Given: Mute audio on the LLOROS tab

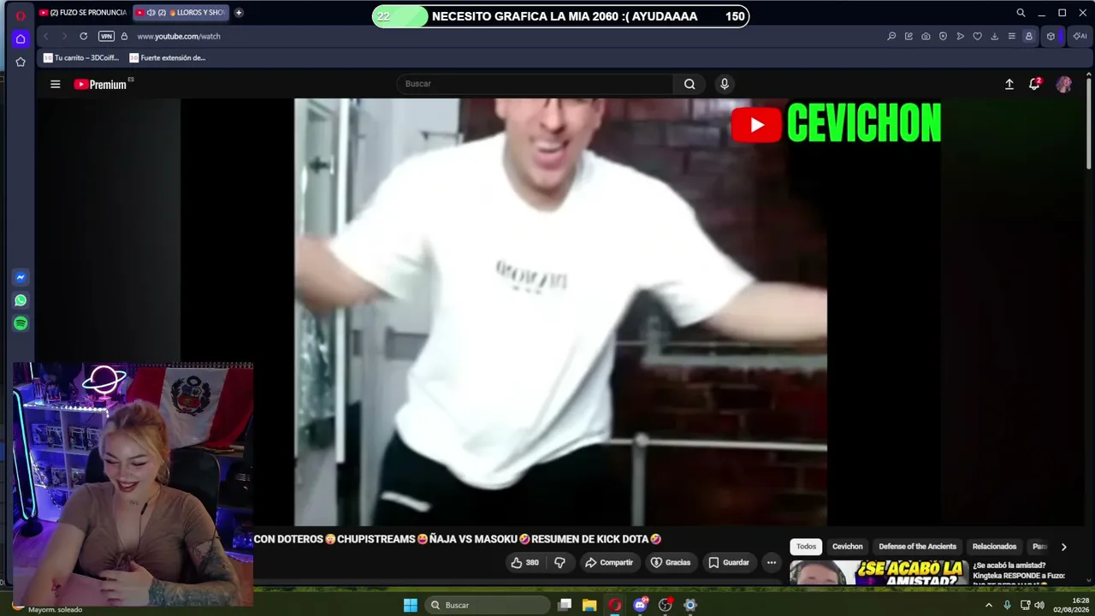Looking at the screenshot, I should [x=151, y=13].
